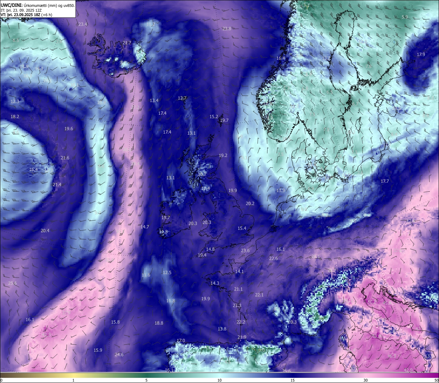Click the 10 tick on the colour scale
The image size is (439, 383).
coord(219,380)
